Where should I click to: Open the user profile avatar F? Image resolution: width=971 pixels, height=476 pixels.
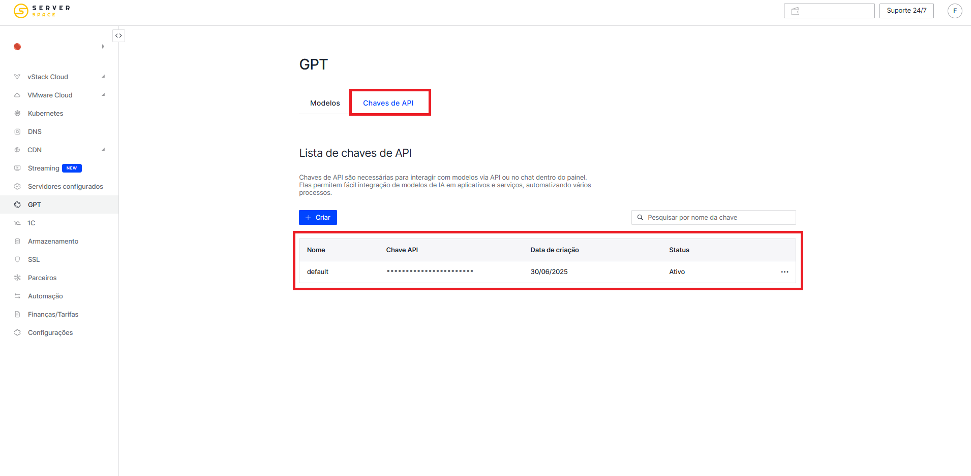(955, 11)
